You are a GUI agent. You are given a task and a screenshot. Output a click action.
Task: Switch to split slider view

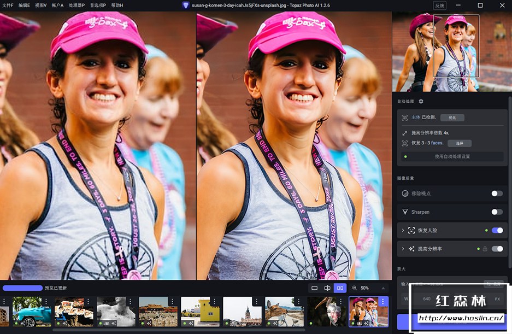point(327,288)
